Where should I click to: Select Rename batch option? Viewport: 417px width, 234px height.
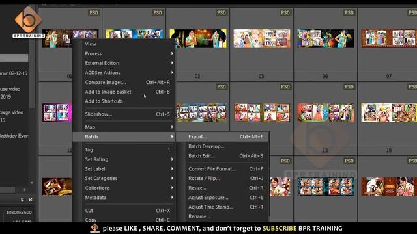tap(222, 216)
